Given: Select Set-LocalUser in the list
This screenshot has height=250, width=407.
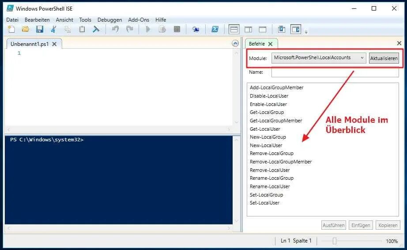Looking at the screenshot, I should pos(264,203).
